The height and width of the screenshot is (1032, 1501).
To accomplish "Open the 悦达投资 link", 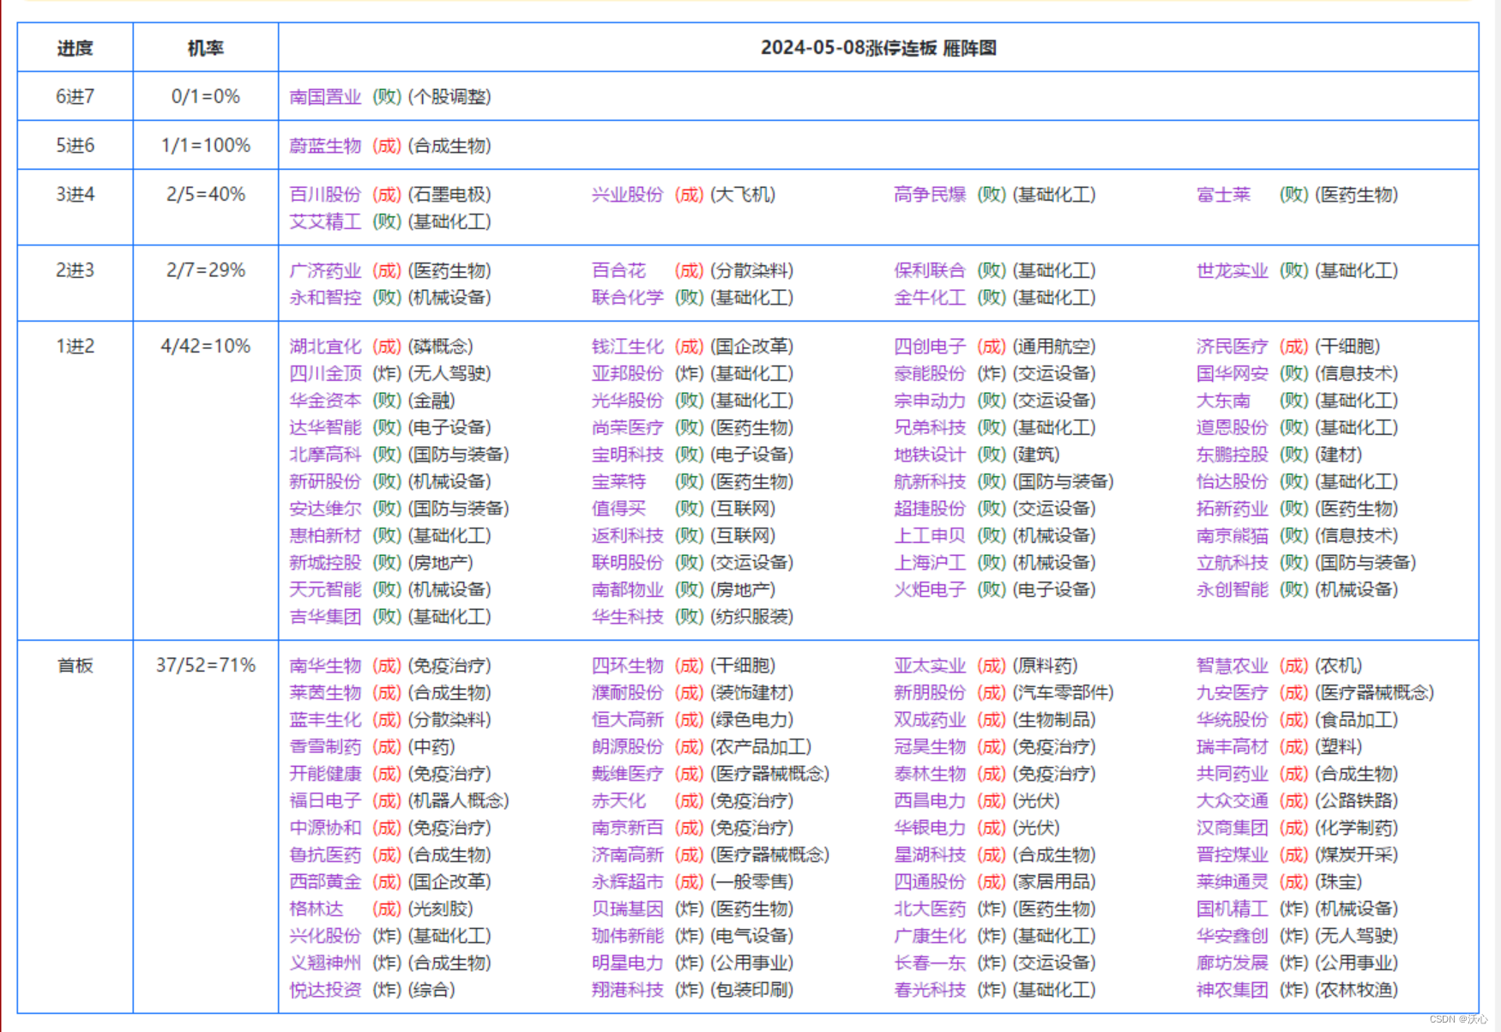I will (325, 990).
